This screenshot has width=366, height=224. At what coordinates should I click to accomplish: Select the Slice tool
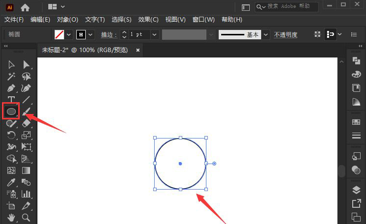(26, 206)
